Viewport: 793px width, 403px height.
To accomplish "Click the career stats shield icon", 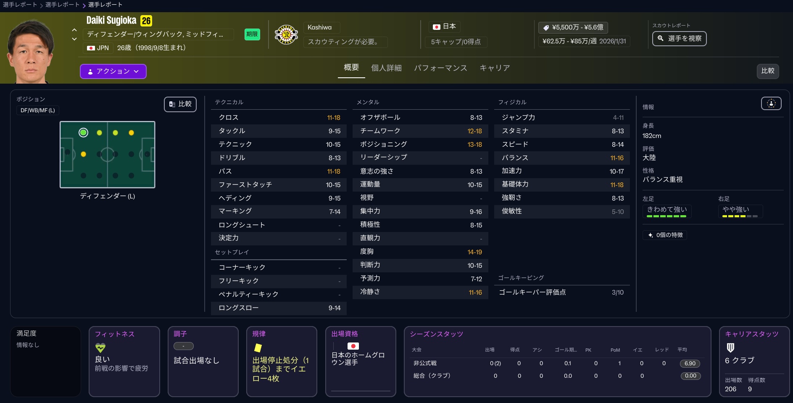I will click(x=730, y=348).
